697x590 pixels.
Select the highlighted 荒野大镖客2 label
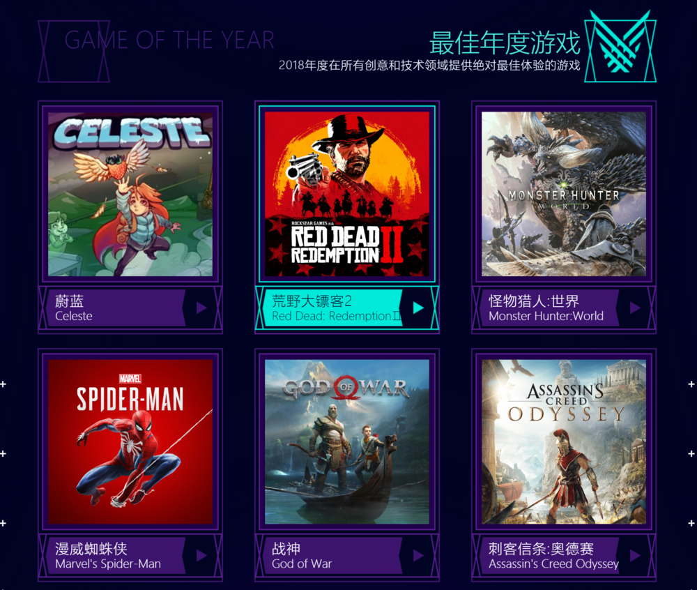(332, 308)
